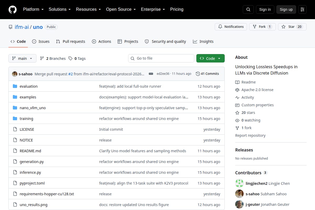Expand the Resources menu
The width and height of the screenshot is (315, 210).
coord(88,9)
